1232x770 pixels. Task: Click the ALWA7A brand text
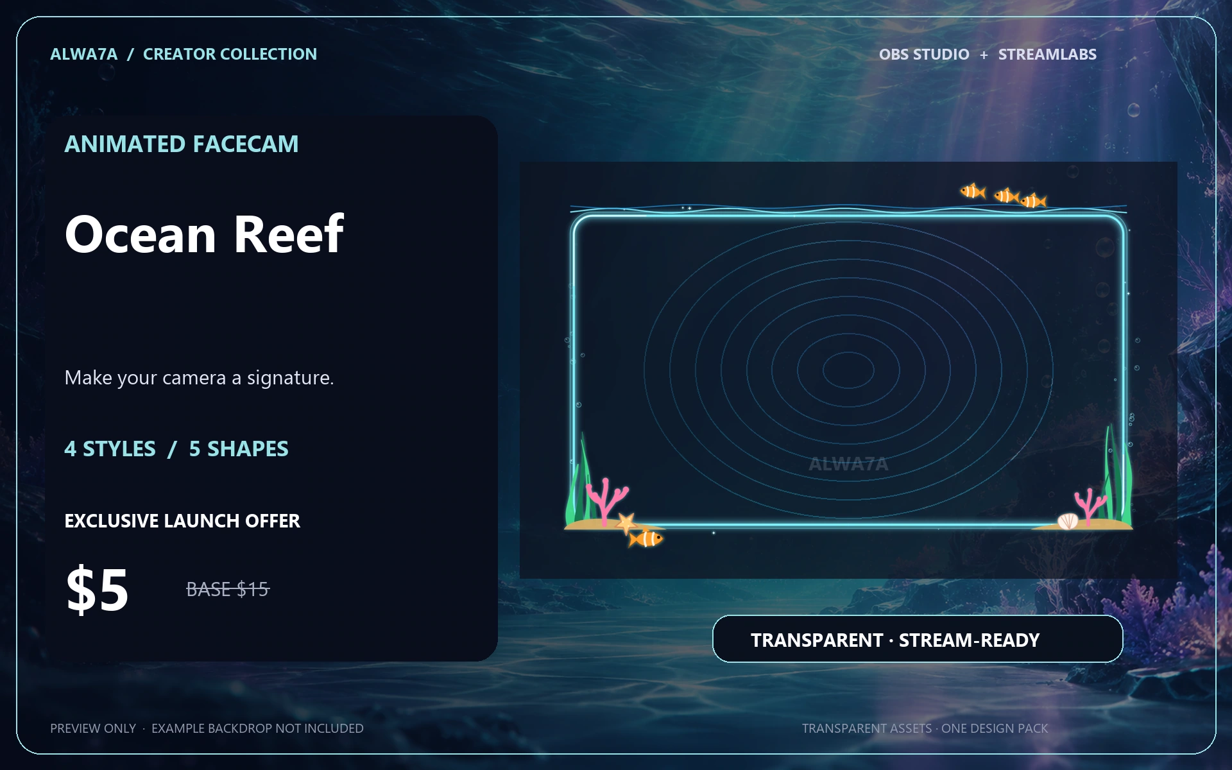click(84, 54)
